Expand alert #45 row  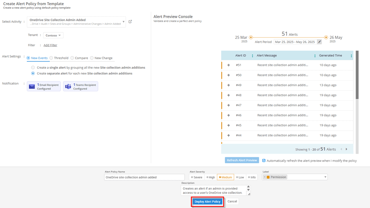coord(228,125)
